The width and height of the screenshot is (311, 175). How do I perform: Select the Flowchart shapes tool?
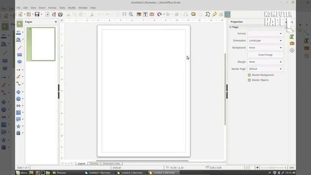tap(18, 112)
